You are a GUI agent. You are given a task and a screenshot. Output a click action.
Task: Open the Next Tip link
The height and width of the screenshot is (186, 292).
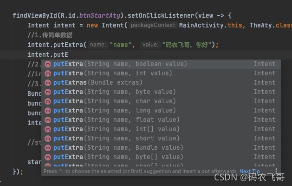(250, 171)
